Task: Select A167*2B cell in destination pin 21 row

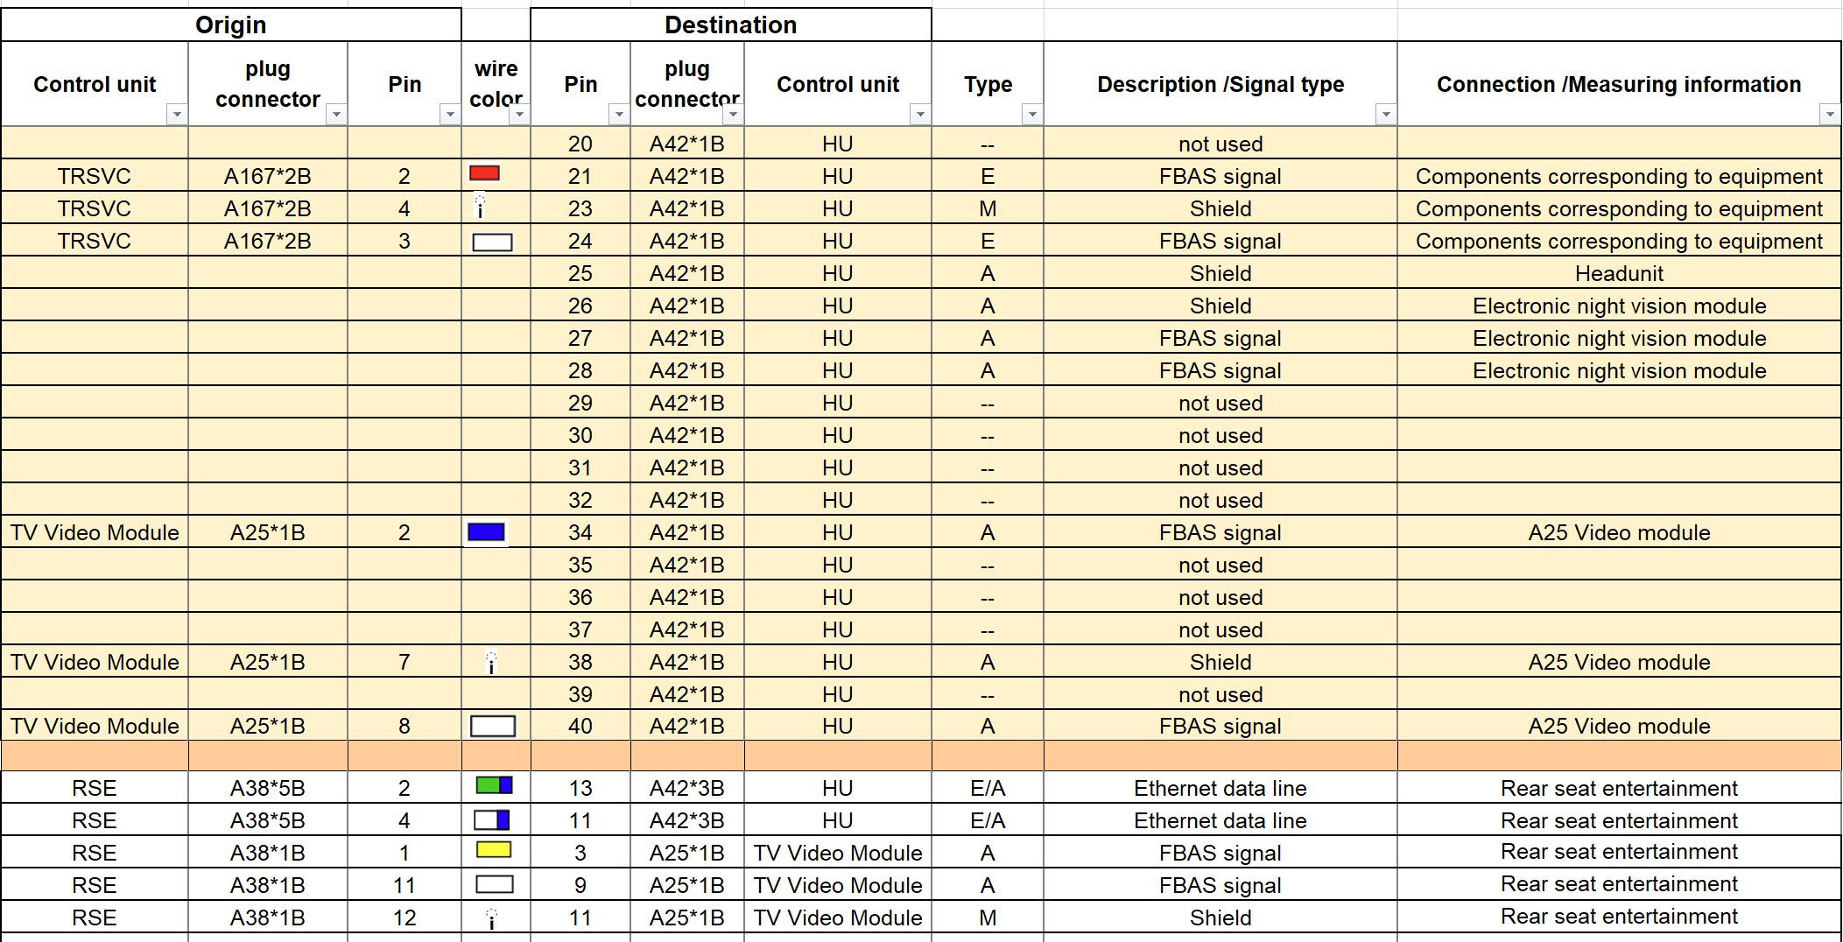Action: pos(268,176)
